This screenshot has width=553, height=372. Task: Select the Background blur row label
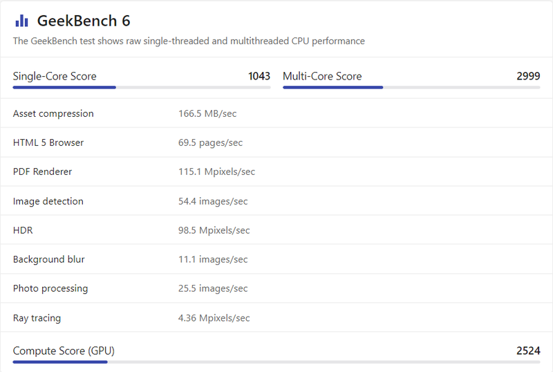pyautogui.click(x=48, y=259)
